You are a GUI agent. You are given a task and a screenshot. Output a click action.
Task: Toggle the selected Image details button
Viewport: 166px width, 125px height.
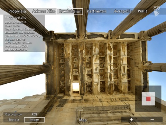click(34, 120)
